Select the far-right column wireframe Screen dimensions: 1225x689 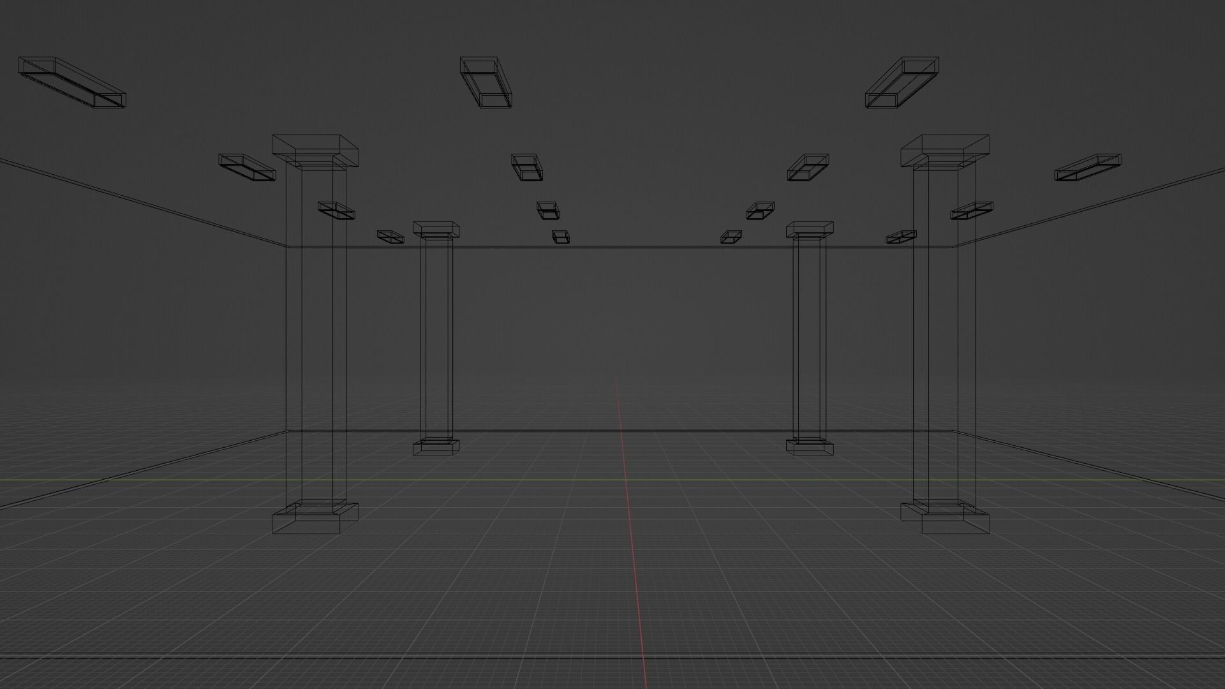810,338
